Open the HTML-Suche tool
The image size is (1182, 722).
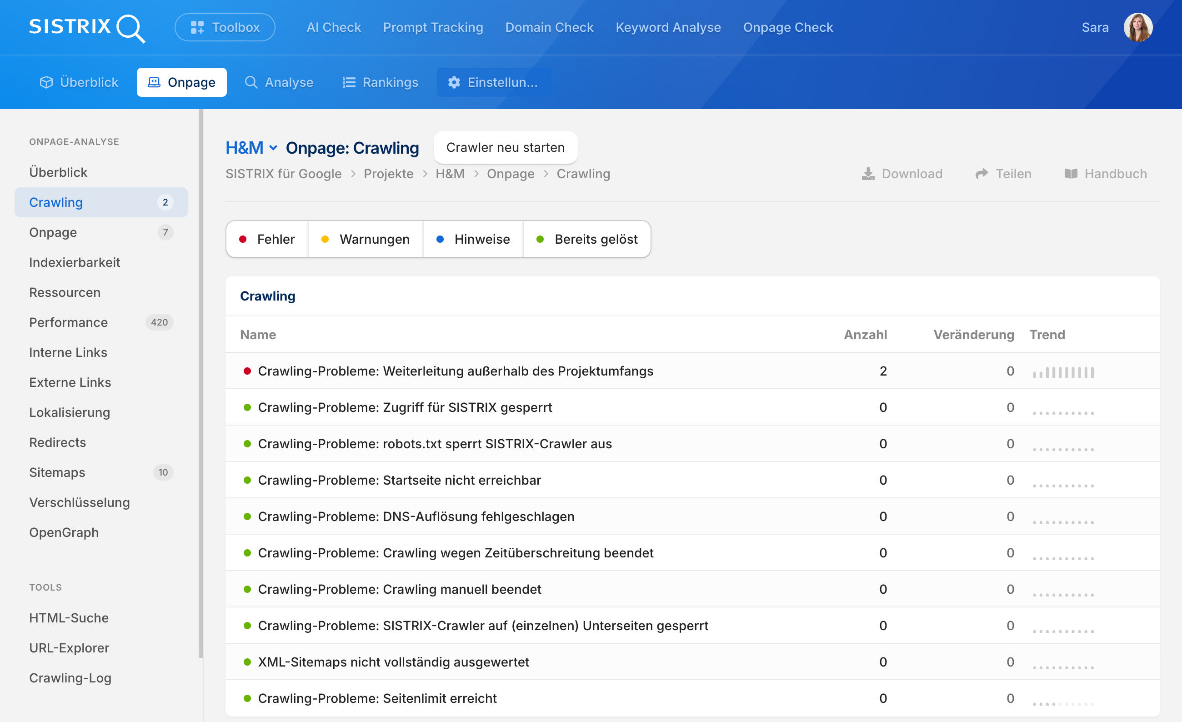[x=101, y=617]
